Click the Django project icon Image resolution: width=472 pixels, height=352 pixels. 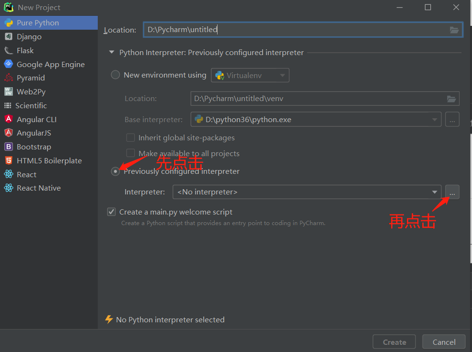pyautogui.click(x=9, y=37)
